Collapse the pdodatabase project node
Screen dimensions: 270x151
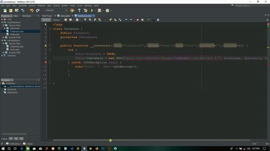point(2,41)
